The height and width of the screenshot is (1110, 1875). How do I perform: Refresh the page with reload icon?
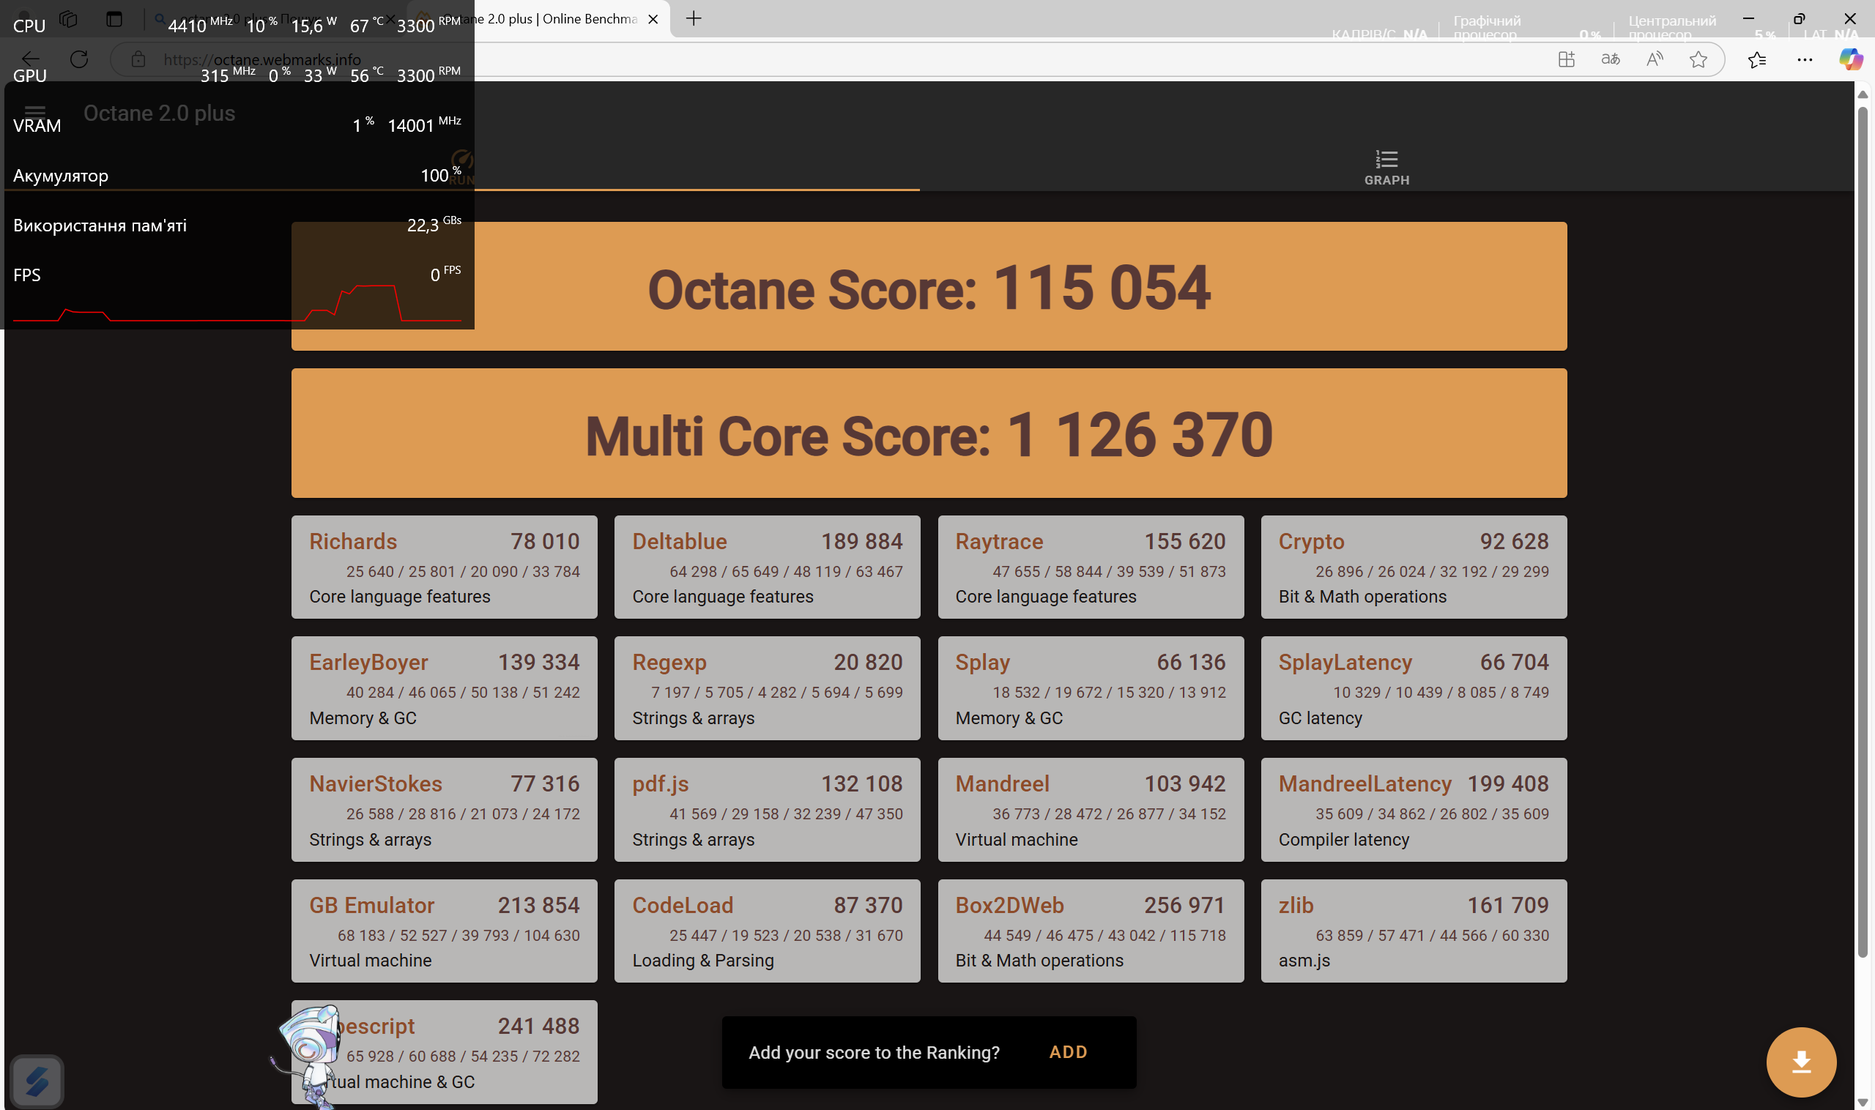[x=79, y=59]
